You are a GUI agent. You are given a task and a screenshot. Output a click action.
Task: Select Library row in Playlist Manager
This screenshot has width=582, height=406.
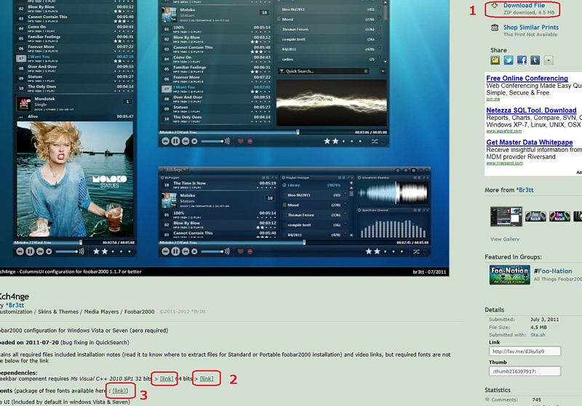(314, 185)
